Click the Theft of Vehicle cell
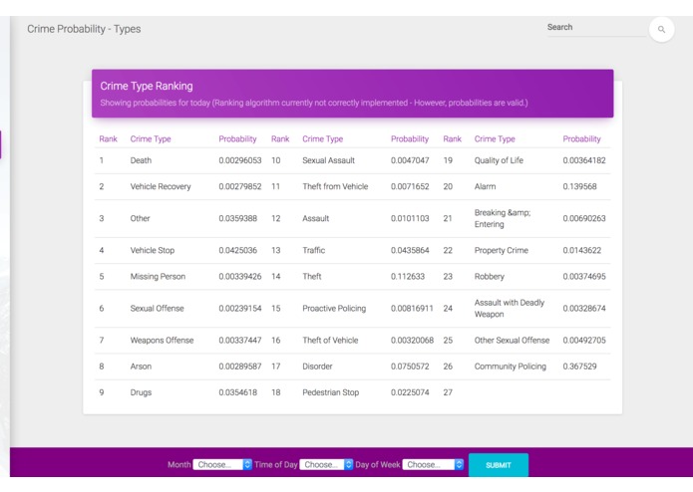This screenshot has width=693, height=492. click(x=330, y=341)
